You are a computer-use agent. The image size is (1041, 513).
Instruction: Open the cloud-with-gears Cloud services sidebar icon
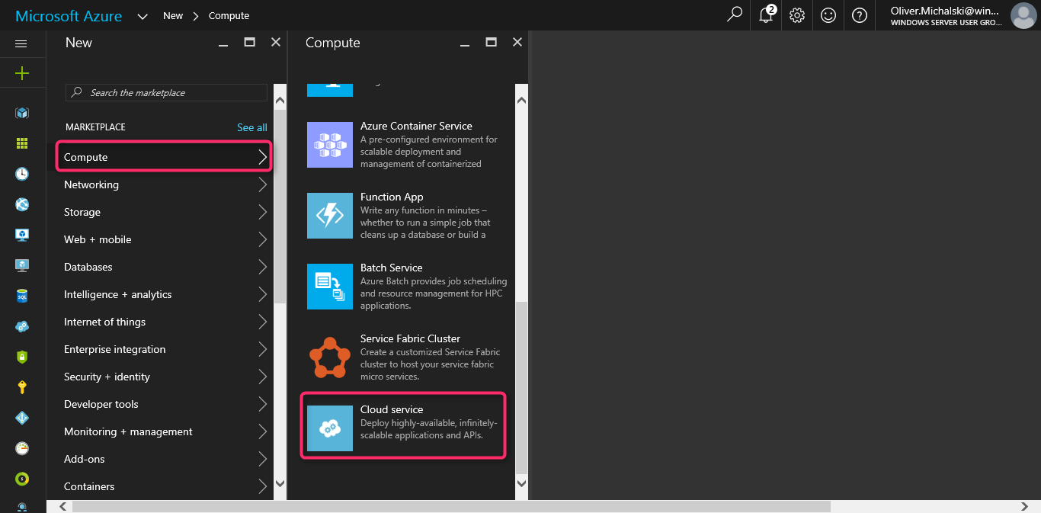(x=21, y=326)
